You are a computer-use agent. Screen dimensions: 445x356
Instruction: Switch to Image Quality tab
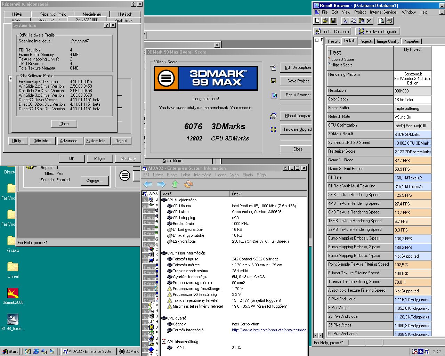(x=388, y=41)
